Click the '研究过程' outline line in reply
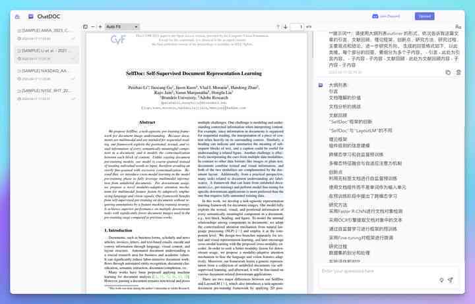 tap(338, 247)
